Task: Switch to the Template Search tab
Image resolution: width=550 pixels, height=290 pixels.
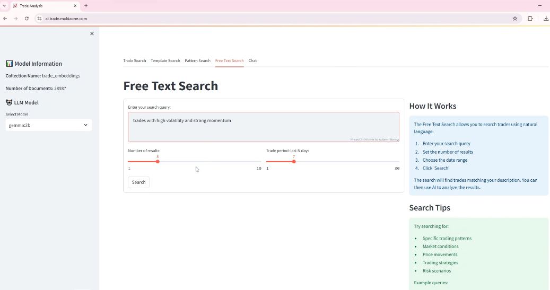Action: [165, 60]
